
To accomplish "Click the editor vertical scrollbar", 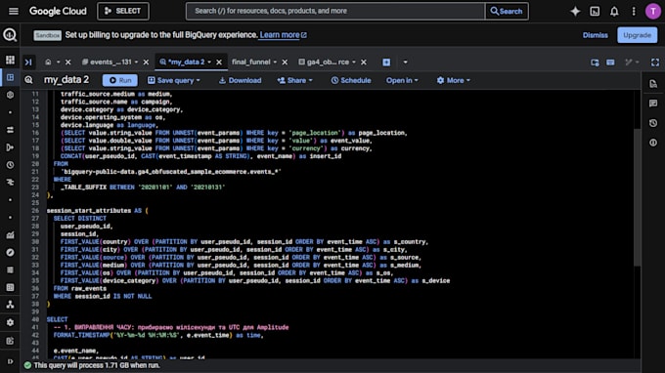I will (637, 197).
